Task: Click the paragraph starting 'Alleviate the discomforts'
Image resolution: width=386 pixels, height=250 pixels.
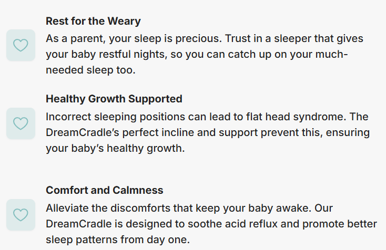Action: coord(211,224)
